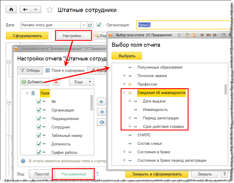The height and width of the screenshot is (183, 234).
Task: Expand the Срок действия справки node
Action: point(130,126)
